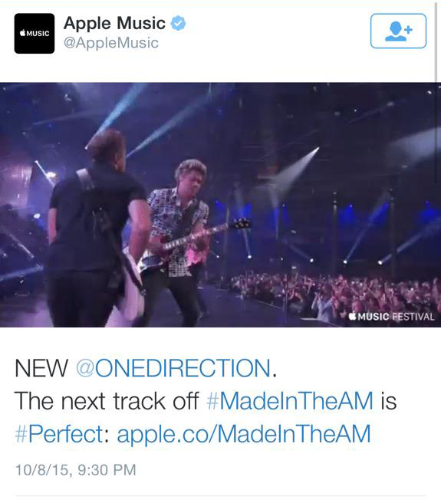
Task: Visit the apple.co/MadeInTheAM link
Action: click(x=244, y=434)
